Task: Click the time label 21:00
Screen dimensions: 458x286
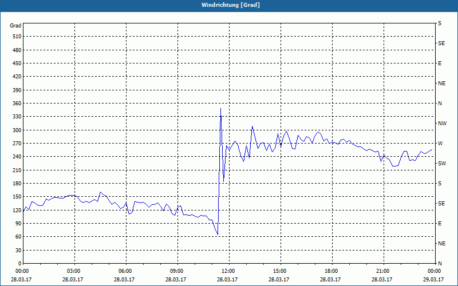Action: [x=382, y=271]
